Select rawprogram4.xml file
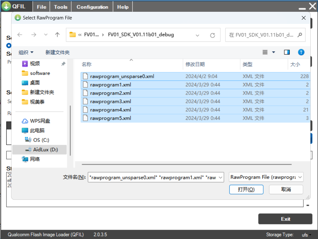 point(195,110)
